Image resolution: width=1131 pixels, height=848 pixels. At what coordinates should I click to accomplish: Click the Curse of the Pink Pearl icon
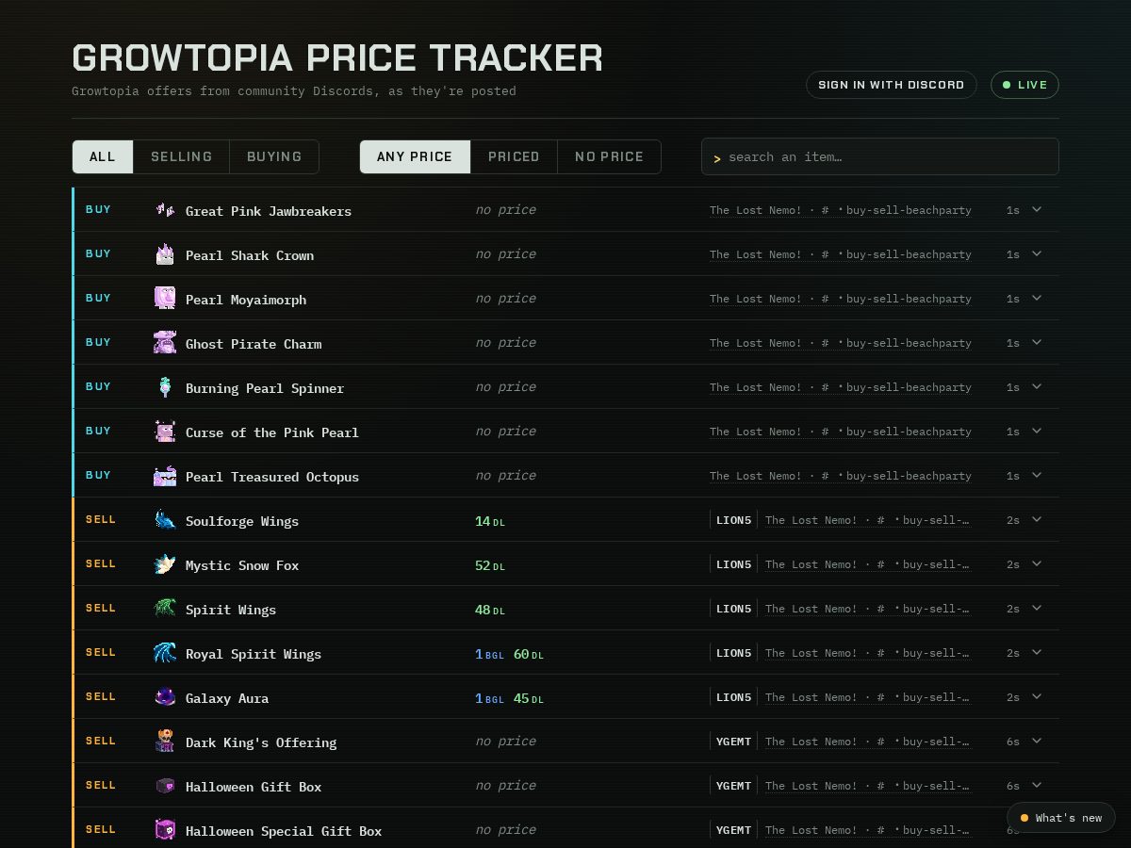165,432
